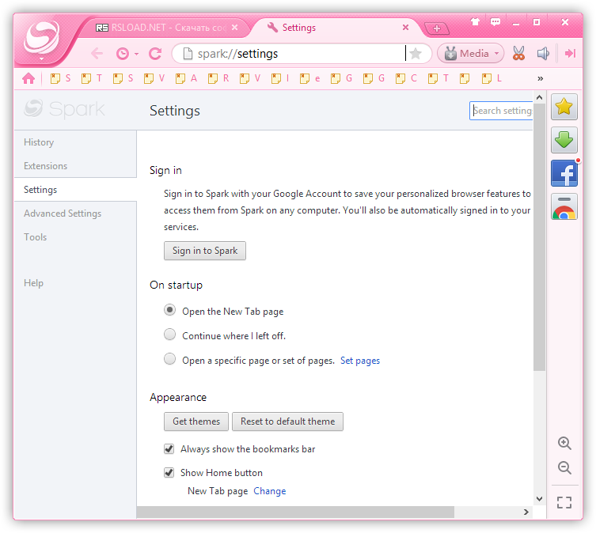Go back with the back arrow
Viewport: 596px width, 533px height.
97,54
